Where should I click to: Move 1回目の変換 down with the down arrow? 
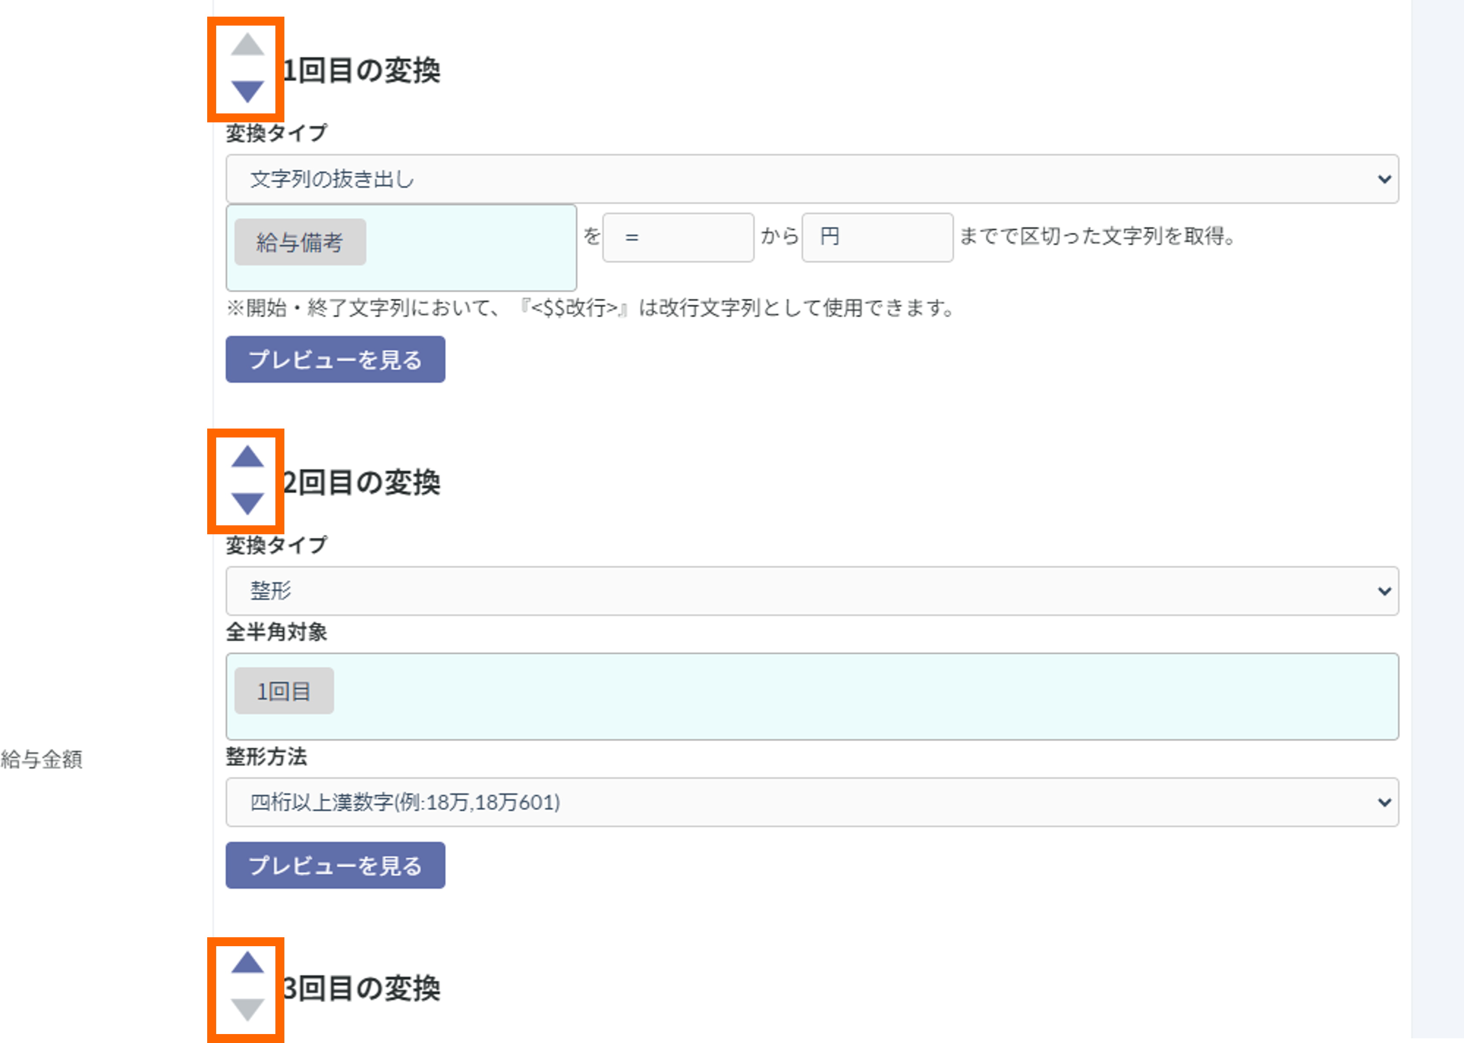247,92
